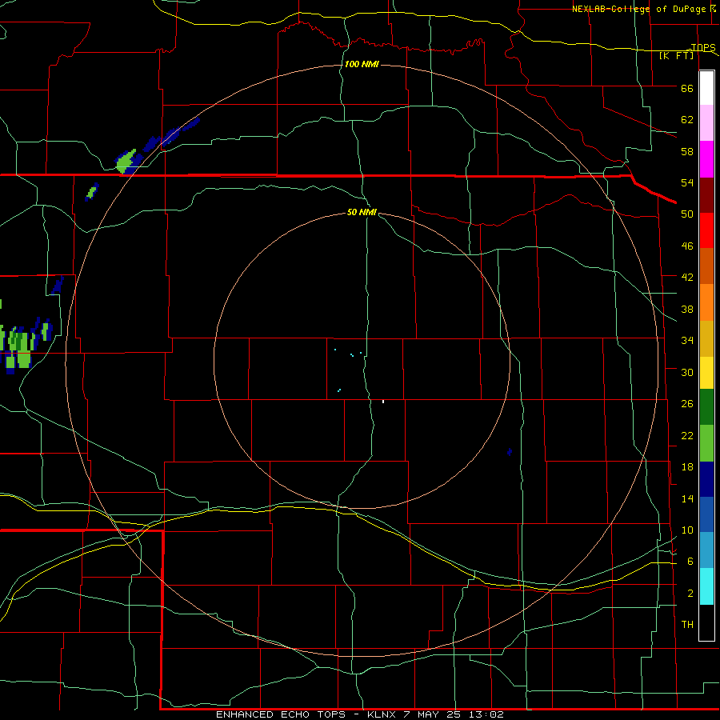Pick the bright orange legend swatch
The width and height of the screenshot is (720, 720).
706,302
